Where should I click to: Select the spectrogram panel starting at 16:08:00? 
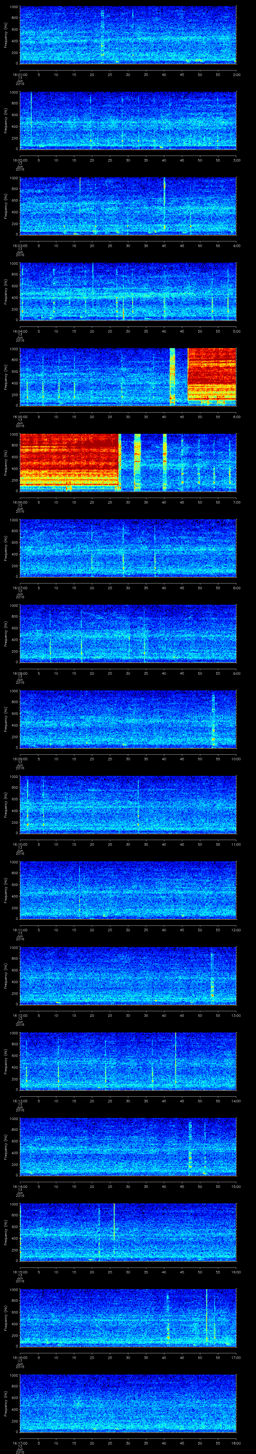pos(128,633)
